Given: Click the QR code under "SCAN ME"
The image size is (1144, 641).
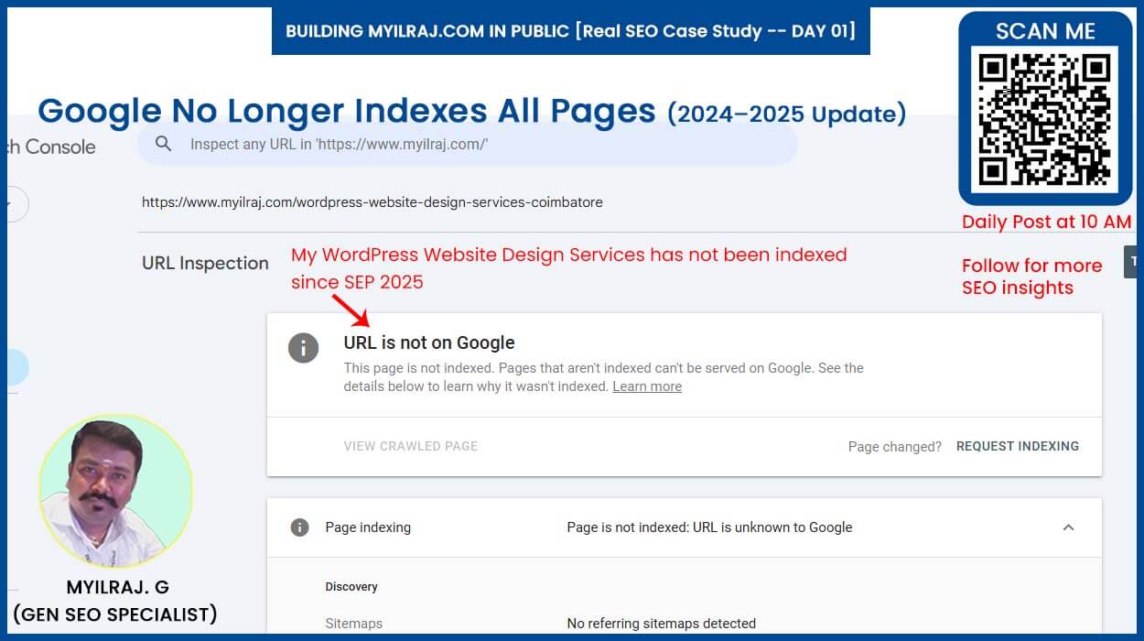Looking at the screenshot, I should (1045, 117).
